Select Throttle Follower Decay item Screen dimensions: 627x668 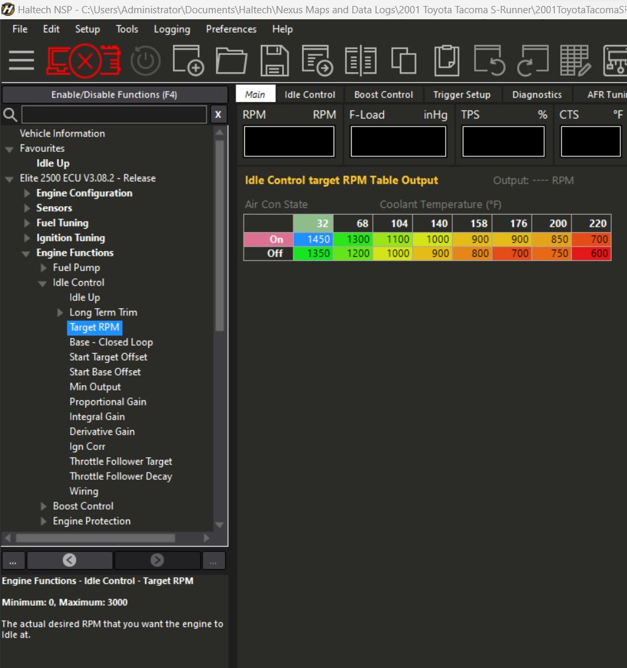[121, 476]
